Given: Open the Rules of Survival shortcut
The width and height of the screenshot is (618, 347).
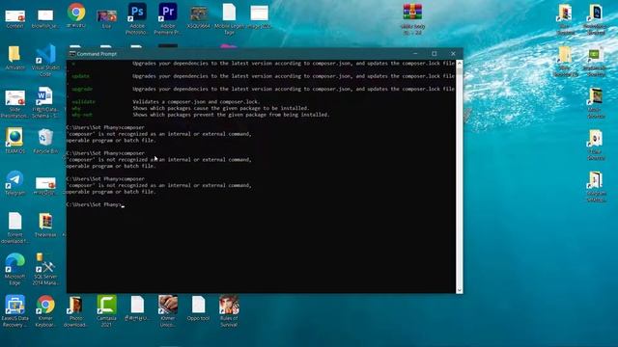Looking at the screenshot, I should tap(229, 311).
